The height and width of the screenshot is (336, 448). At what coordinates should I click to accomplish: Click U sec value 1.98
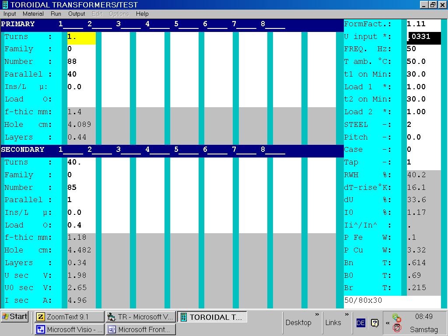(77, 275)
